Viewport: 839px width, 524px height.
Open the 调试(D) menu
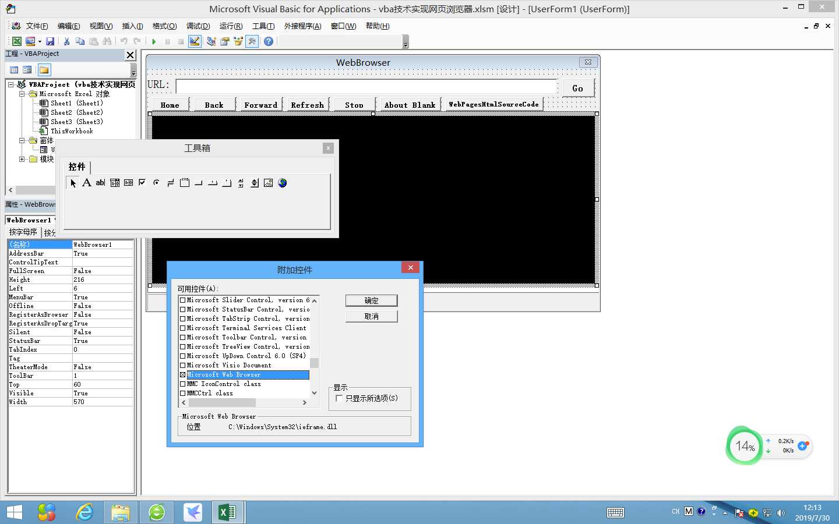[x=198, y=26]
